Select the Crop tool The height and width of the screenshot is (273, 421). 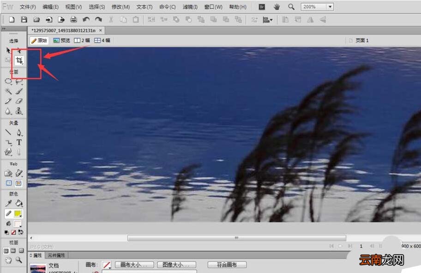pyautogui.click(x=19, y=60)
